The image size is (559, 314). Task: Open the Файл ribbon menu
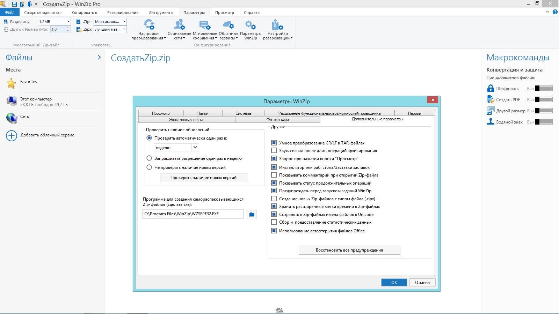tap(10, 12)
